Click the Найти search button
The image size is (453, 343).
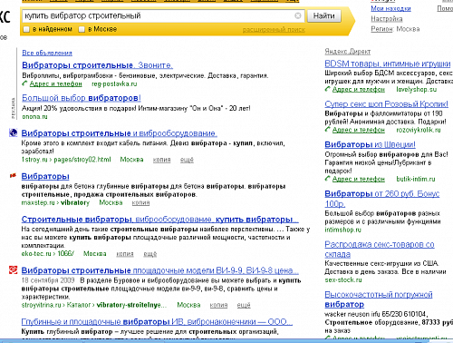(x=324, y=15)
